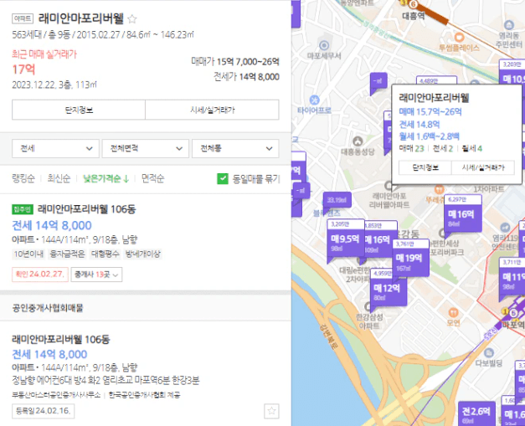The height and width of the screenshot is (426, 525).
Task: Toggle 동일매물 묶기 checkbox
Action: pos(223,179)
